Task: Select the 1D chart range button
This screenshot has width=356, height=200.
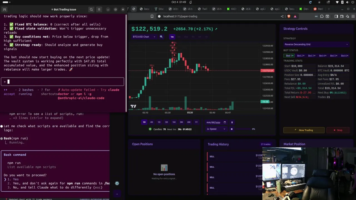Action: [x=159, y=122]
